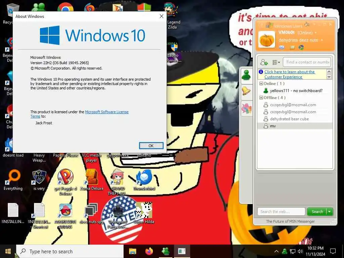Click the info icon beside Customer Experience link
The image size is (344, 258).
pos(261,72)
